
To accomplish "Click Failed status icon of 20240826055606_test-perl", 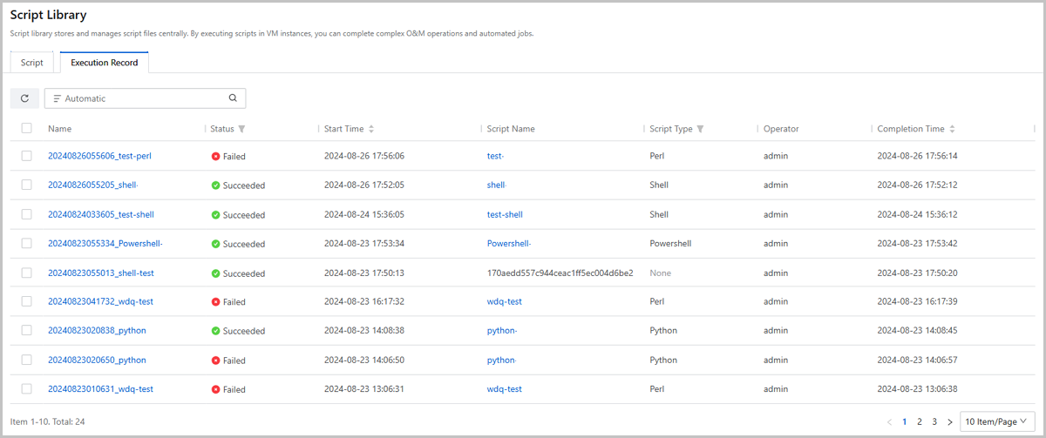I will coord(215,157).
